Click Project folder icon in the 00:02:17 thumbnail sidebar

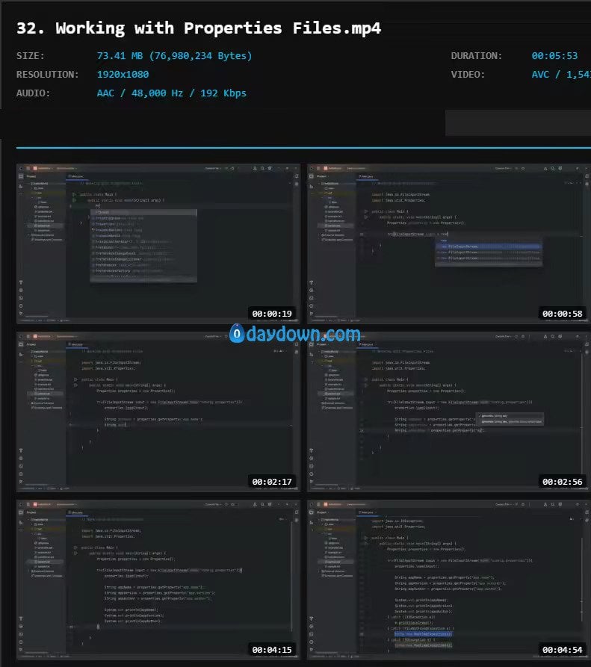21,346
